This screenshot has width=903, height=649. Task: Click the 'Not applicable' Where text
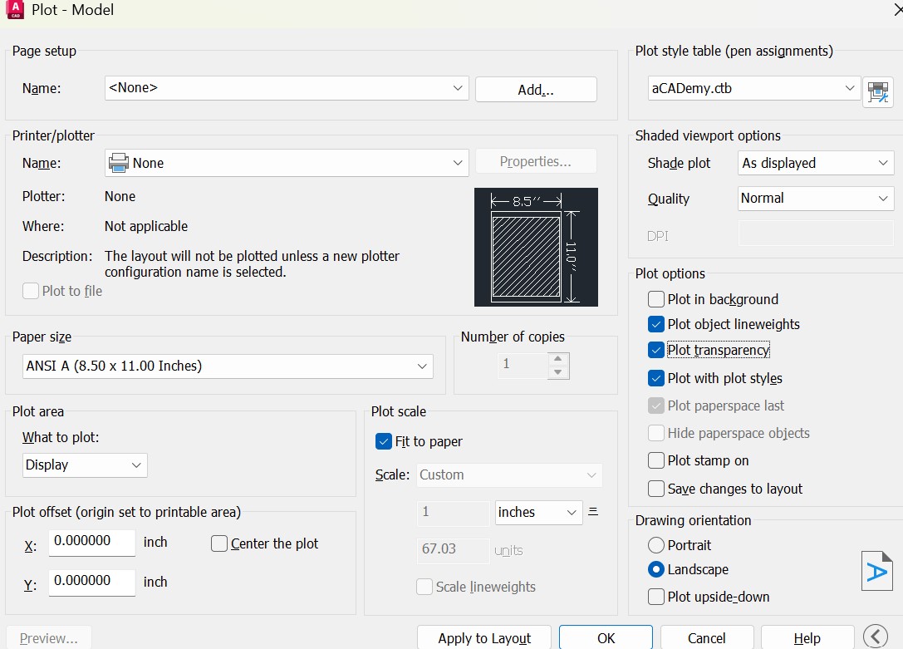point(146,226)
